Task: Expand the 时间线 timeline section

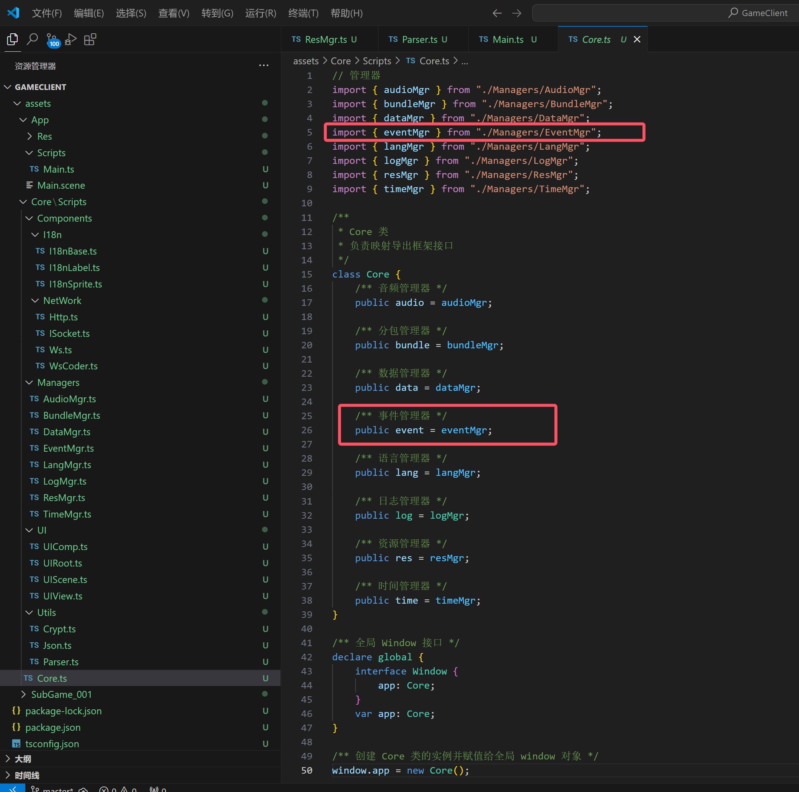Action: [27, 775]
